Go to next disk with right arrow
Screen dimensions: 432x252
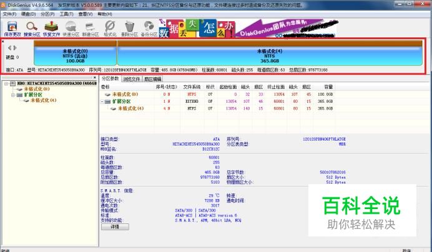pyautogui.click(x=15, y=48)
